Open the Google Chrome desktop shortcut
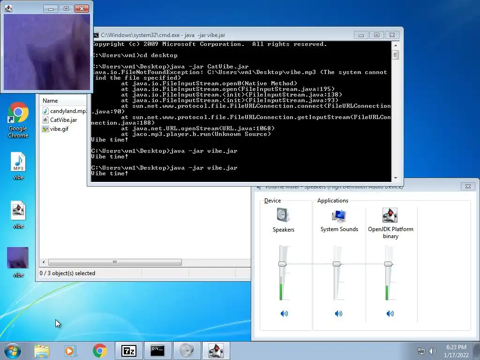This screenshot has height=360, width=480. (18, 120)
